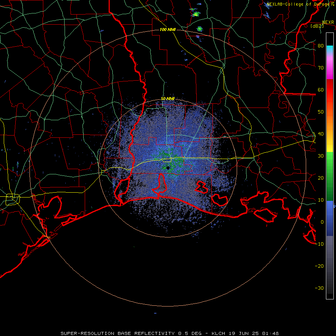
Task: Click the NEXLAB-College of DuPage watermark text
Action: click(300, 4)
